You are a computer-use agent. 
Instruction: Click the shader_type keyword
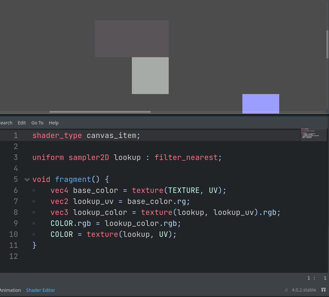(x=57, y=135)
